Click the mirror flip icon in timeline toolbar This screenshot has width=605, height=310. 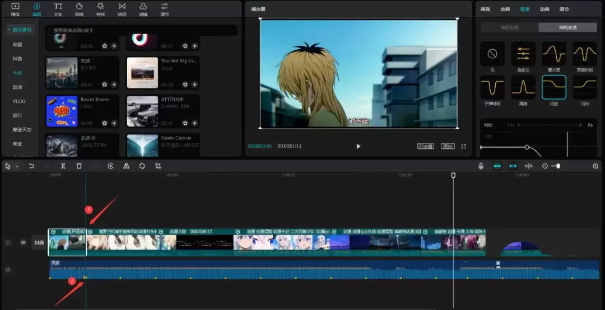point(126,166)
